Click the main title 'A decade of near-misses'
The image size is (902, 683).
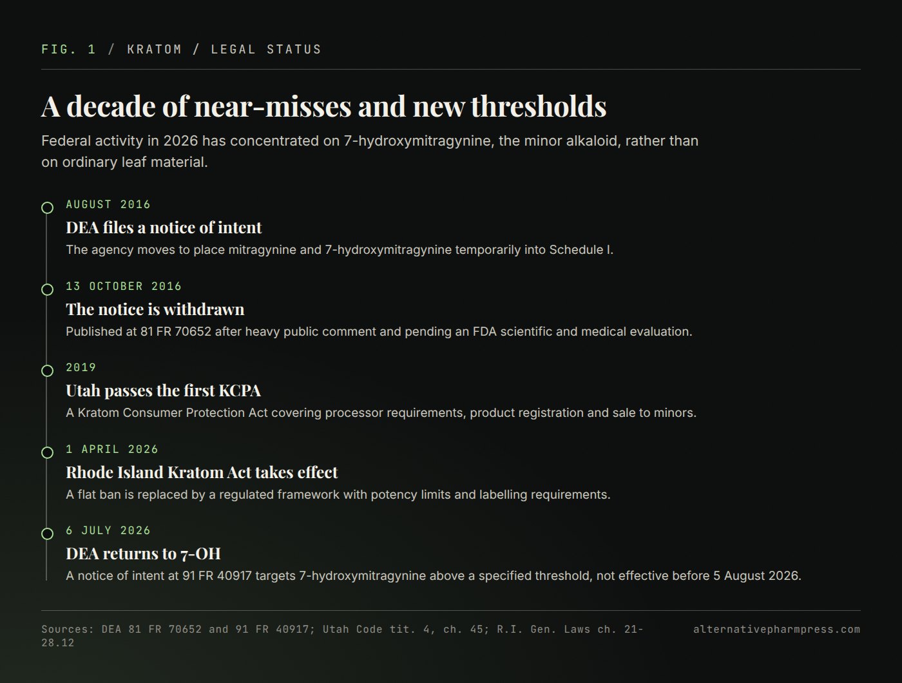(x=324, y=106)
